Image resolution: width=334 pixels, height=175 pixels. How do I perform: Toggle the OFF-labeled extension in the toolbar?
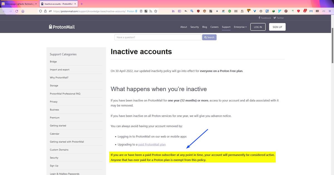(248, 11)
